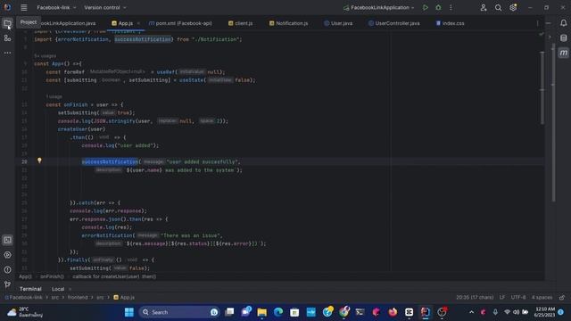Run FacebookLinkApplication with the play icon
Image resolution: width=571 pixels, height=321 pixels.
tap(425, 8)
